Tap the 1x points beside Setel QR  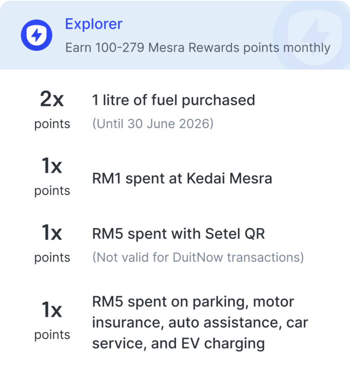pos(52,233)
